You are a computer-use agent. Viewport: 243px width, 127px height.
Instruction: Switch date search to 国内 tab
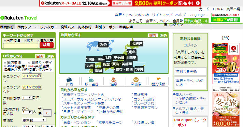pos(40,56)
